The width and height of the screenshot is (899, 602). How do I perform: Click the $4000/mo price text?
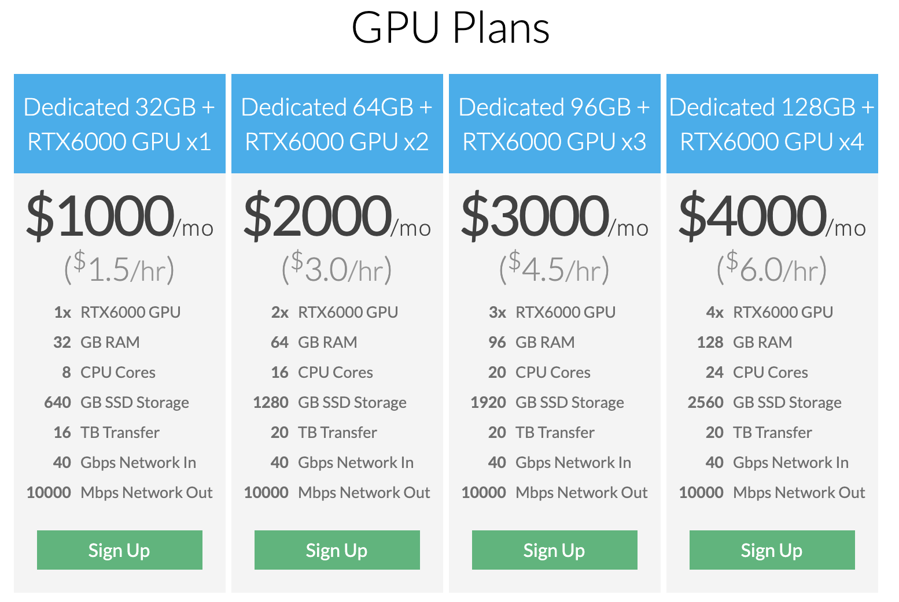[x=772, y=217]
